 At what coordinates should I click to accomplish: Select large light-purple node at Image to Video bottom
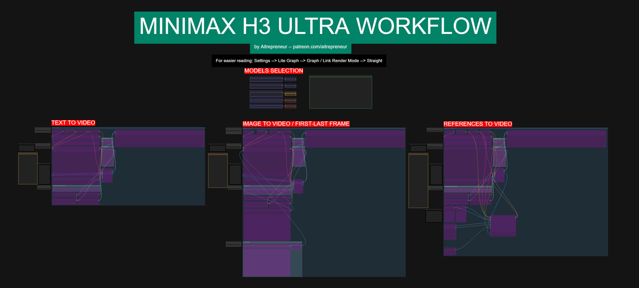[267, 259]
